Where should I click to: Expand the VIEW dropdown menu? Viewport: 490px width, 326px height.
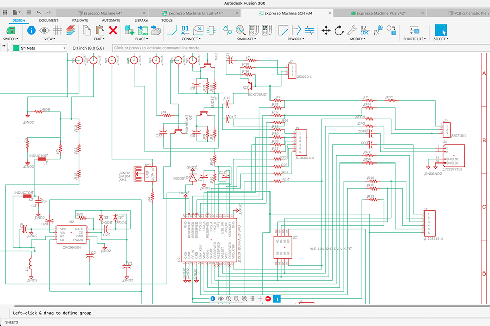click(x=50, y=39)
